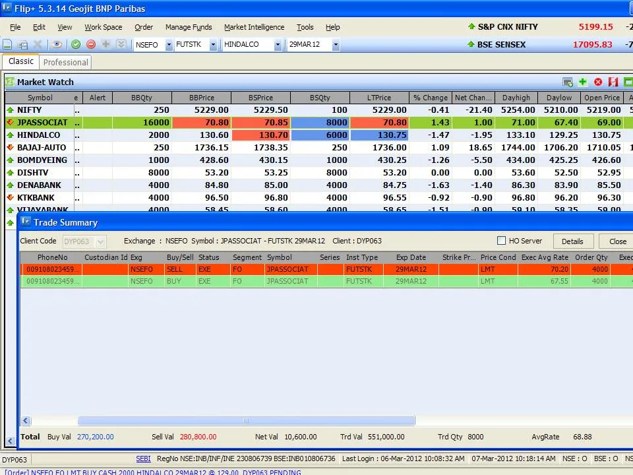Click the green plus icon in Market Watch
Image resolution: width=633 pixels, height=475 pixels.
582,82
